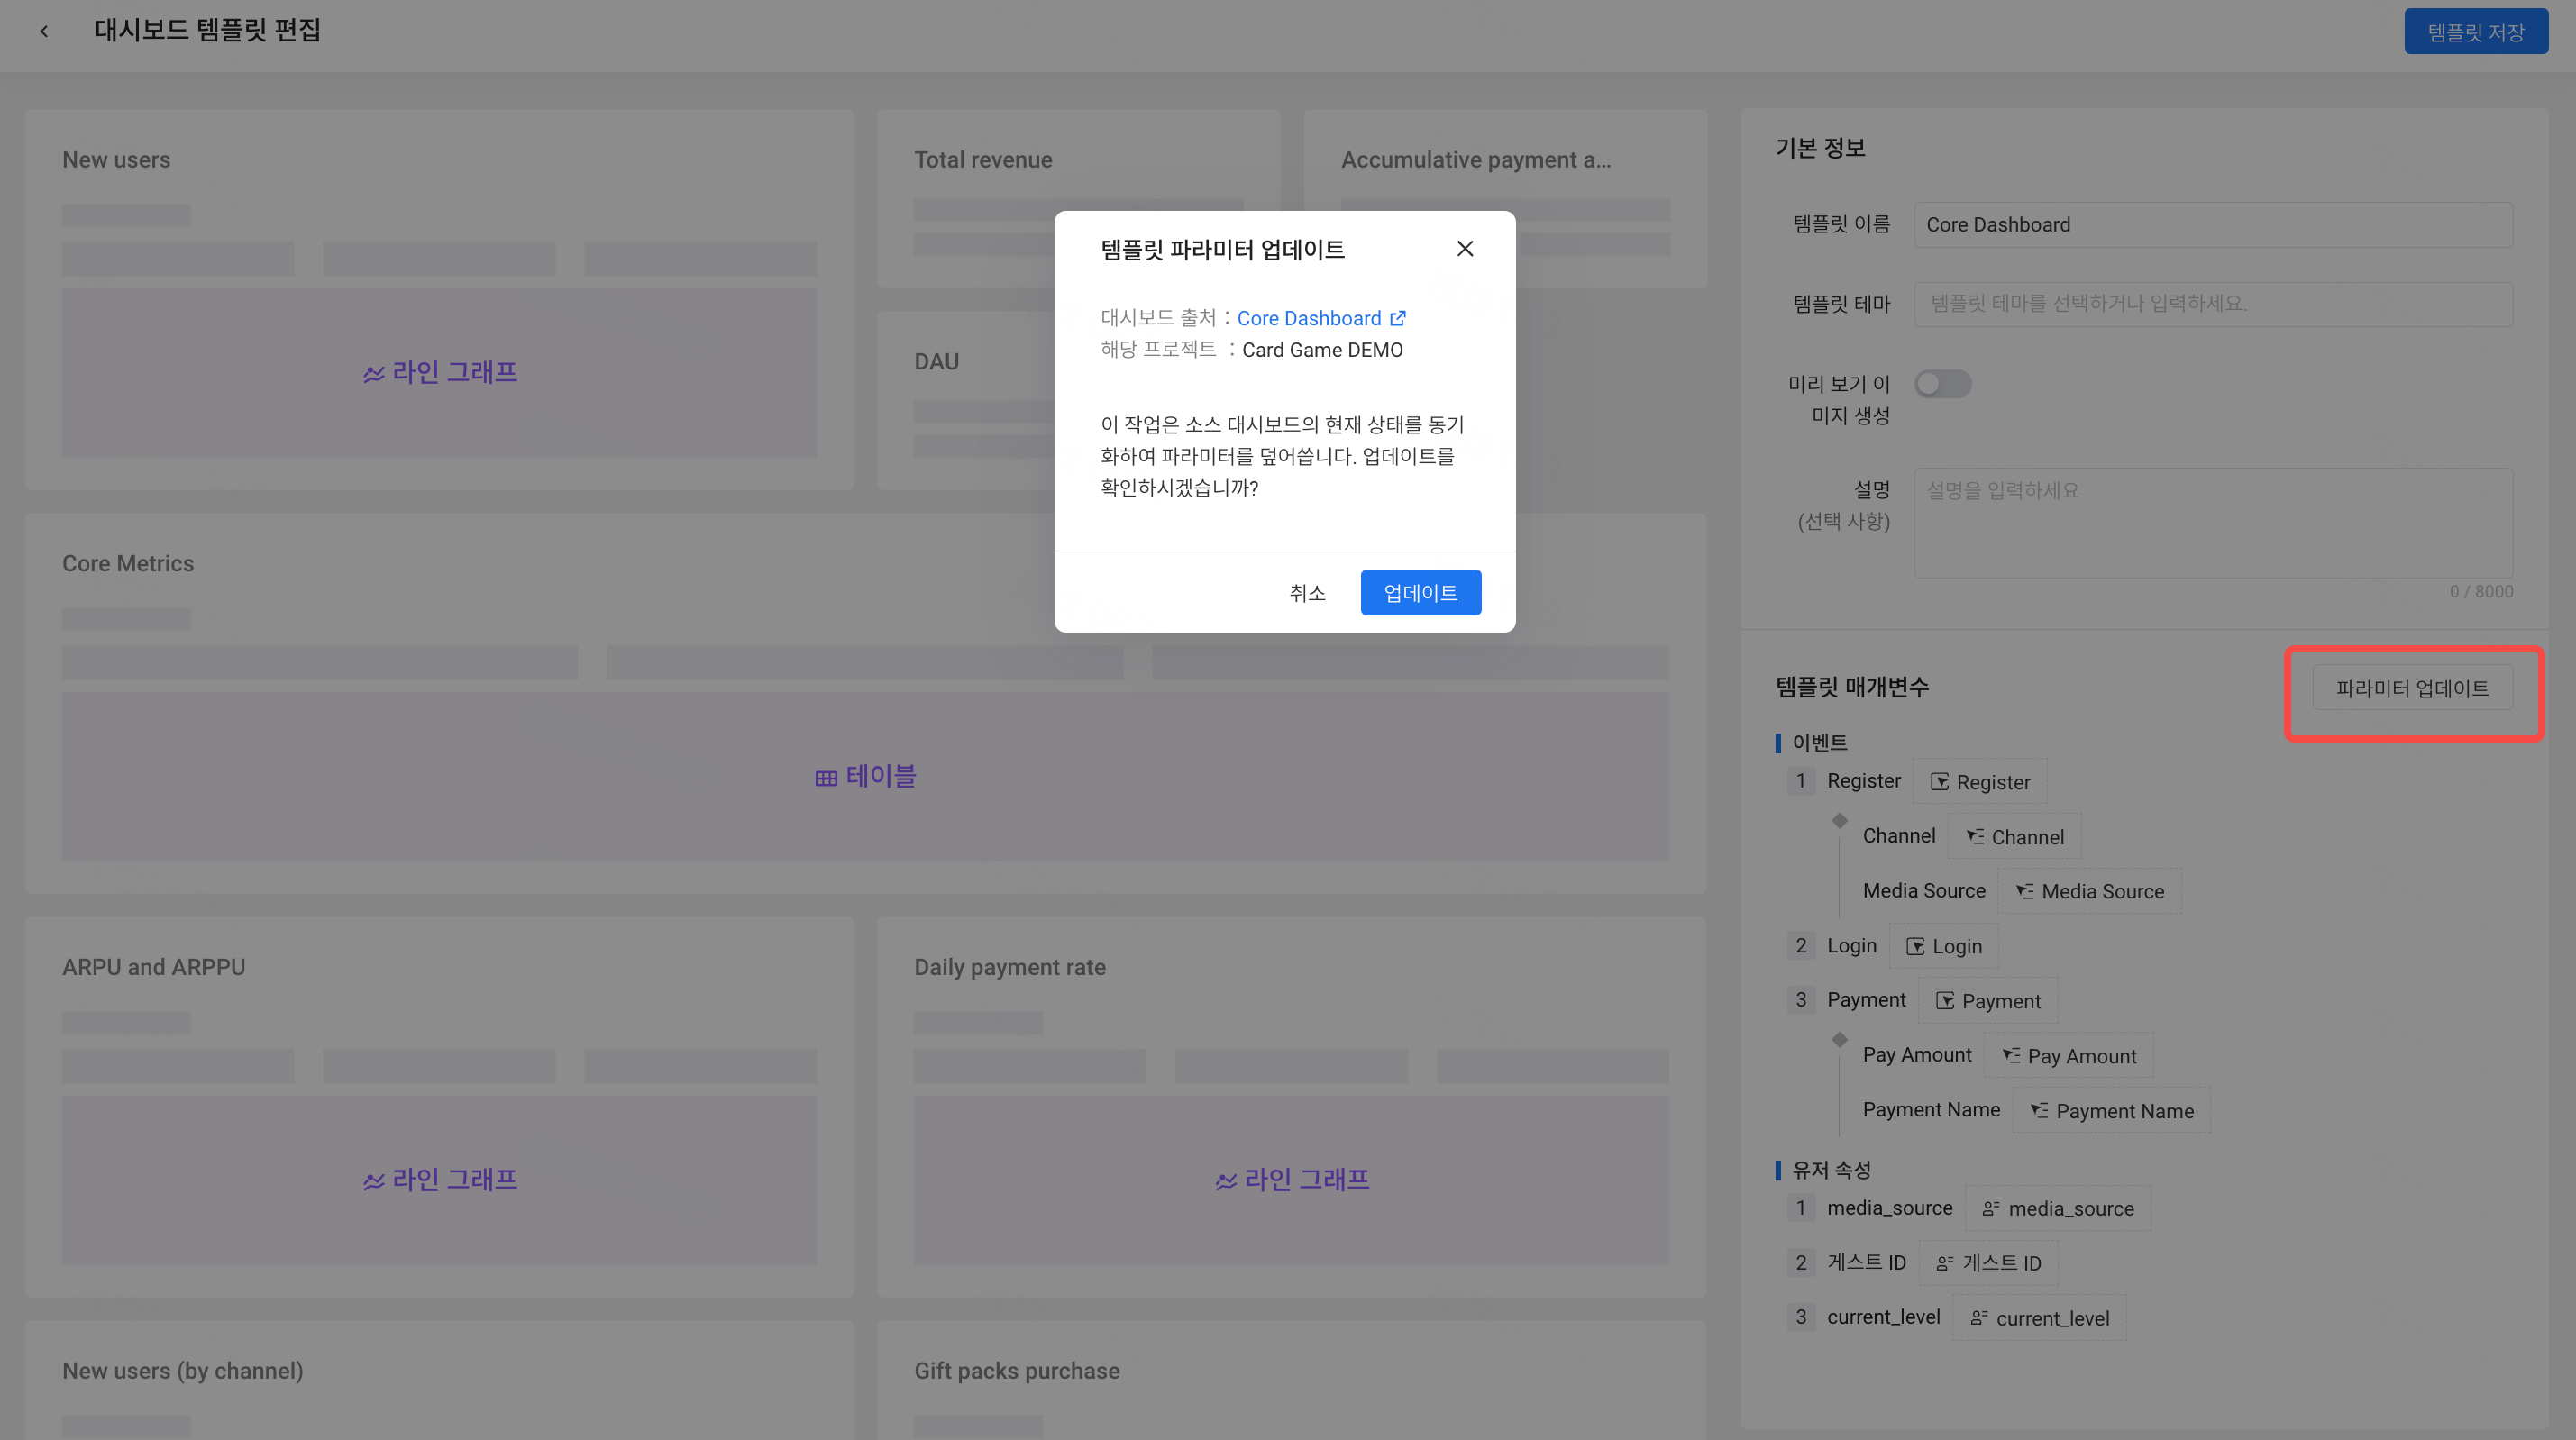Open the Core Dashboard source link
Image resolution: width=2576 pixels, height=1440 pixels.
1308,318
